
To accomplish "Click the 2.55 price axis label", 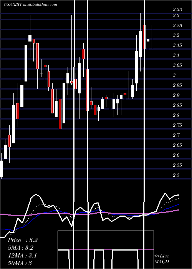I will (177, 165).
